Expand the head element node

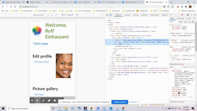pyautogui.click(x=108, y=23)
